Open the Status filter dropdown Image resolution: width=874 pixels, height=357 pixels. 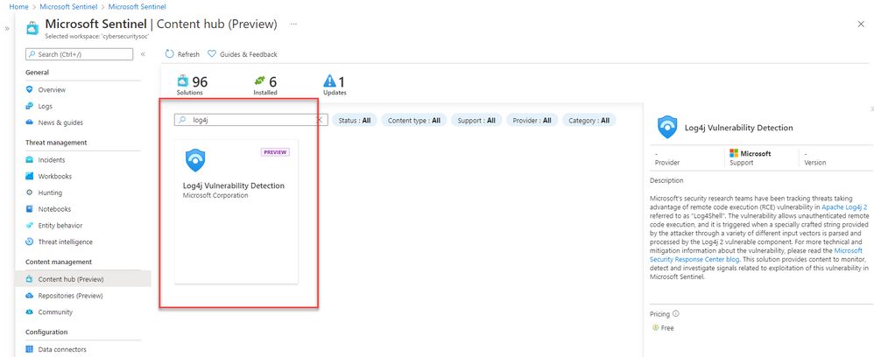pos(355,120)
